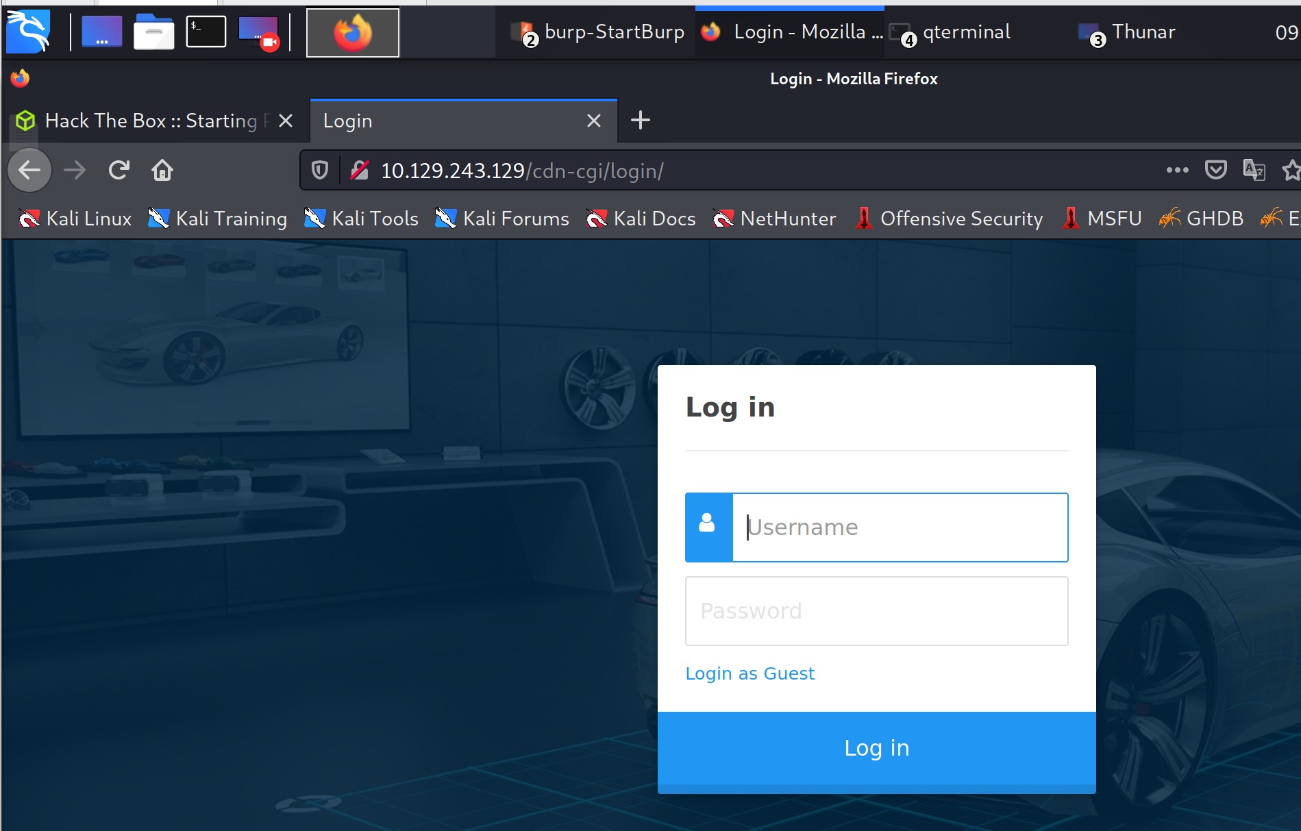Close the Login tab
This screenshot has height=831, width=1301.
[x=594, y=121]
